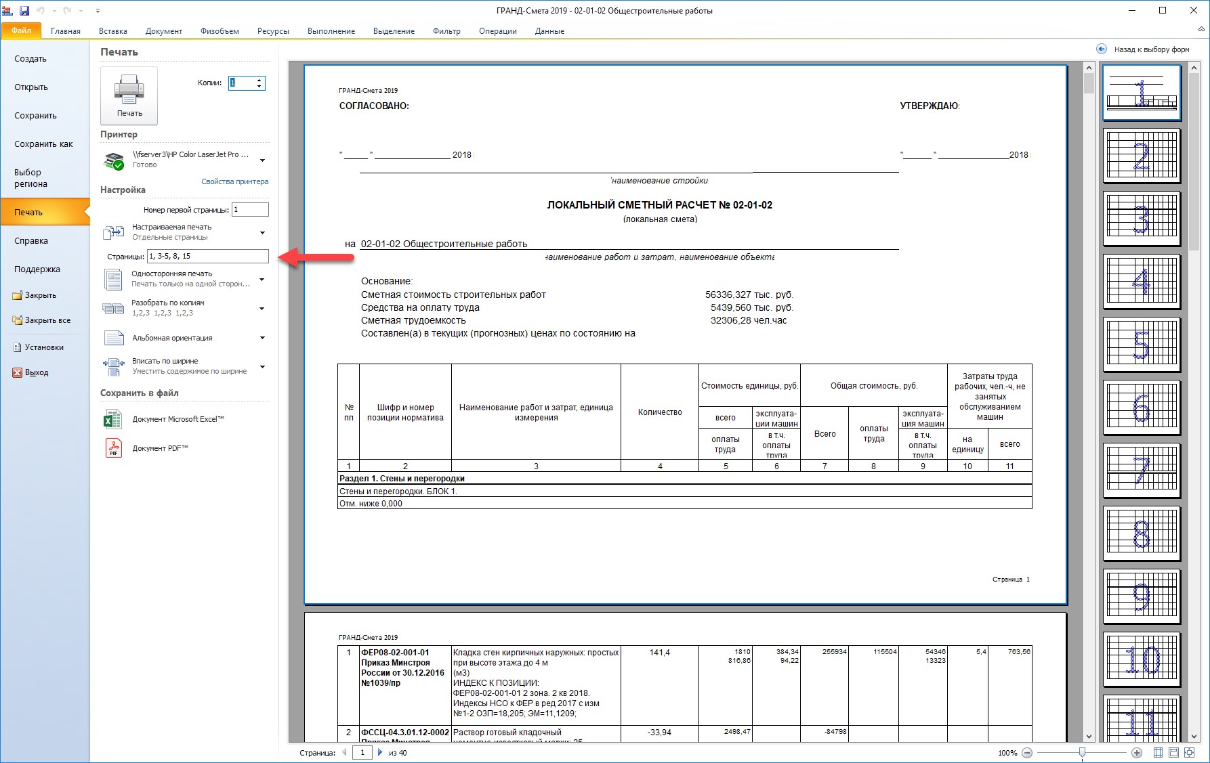
Task: Open the redo history dropdown arrow
Action: pyautogui.click(x=80, y=11)
